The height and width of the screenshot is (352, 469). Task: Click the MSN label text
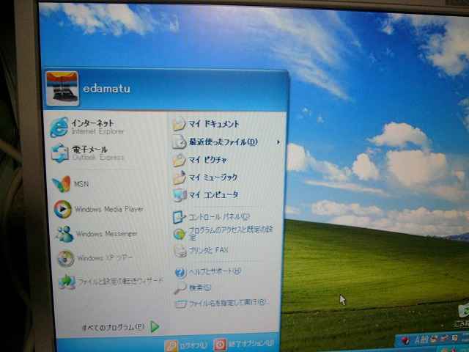(81, 184)
